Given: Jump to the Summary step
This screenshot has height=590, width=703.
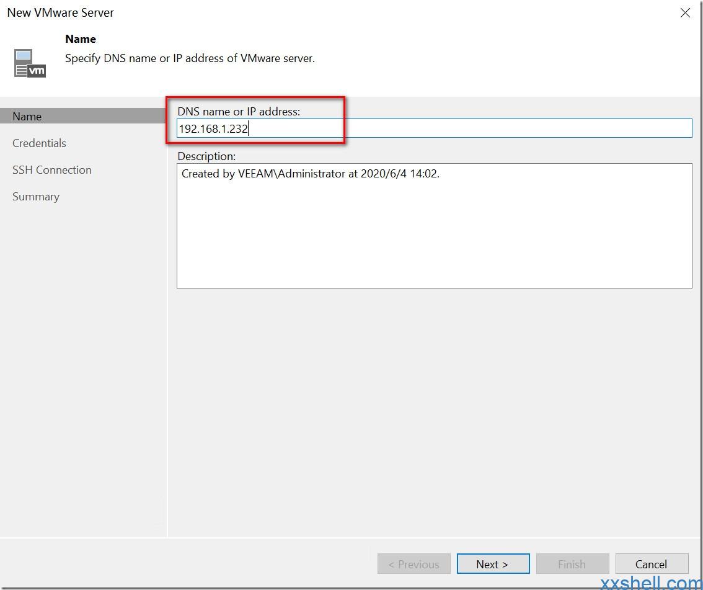Looking at the screenshot, I should 36,197.
